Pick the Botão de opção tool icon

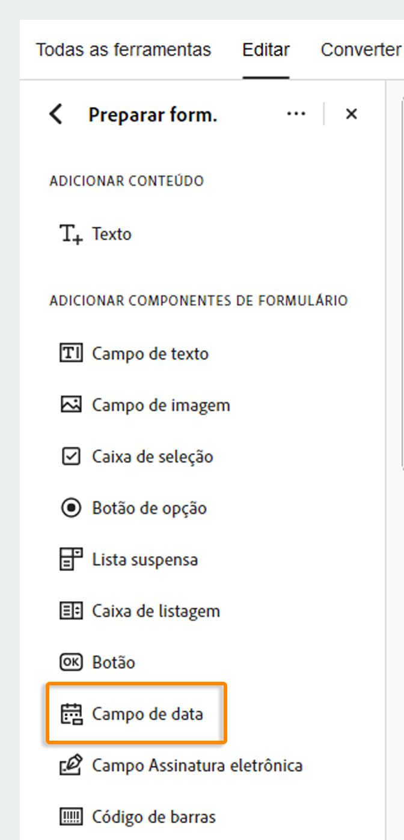[x=71, y=507]
